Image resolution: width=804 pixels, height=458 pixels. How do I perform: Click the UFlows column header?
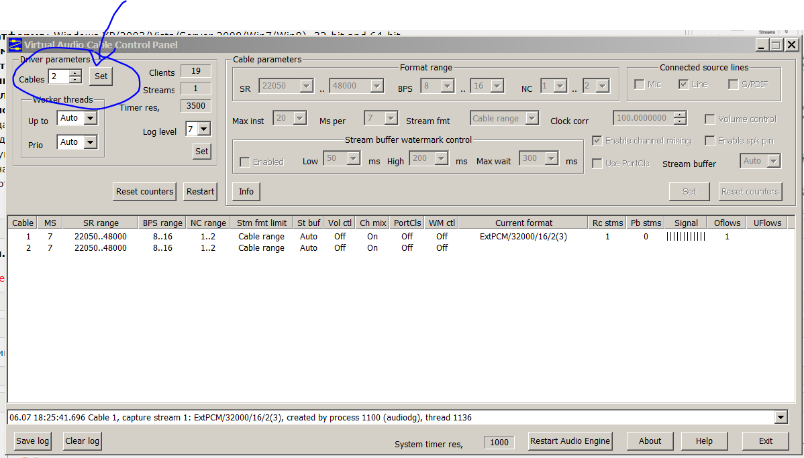click(767, 223)
